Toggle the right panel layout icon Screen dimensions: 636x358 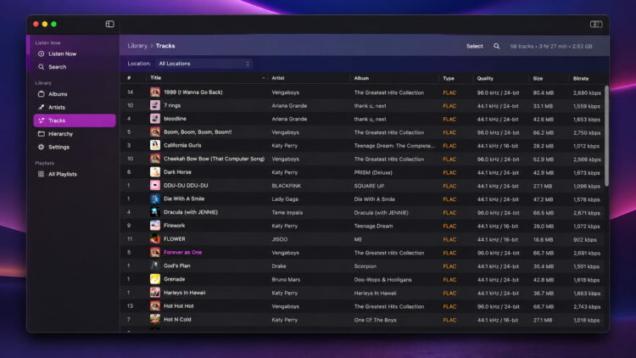click(596, 25)
